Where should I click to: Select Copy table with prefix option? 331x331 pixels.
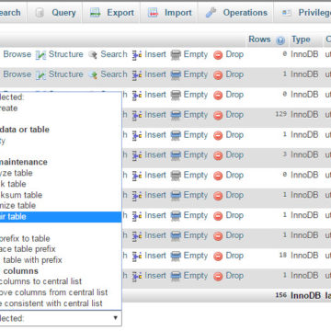(61, 260)
